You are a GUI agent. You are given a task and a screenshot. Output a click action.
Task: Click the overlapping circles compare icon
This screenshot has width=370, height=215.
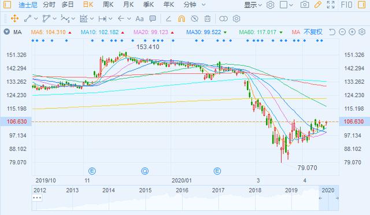pyautogui.click(x=224, y=18)
